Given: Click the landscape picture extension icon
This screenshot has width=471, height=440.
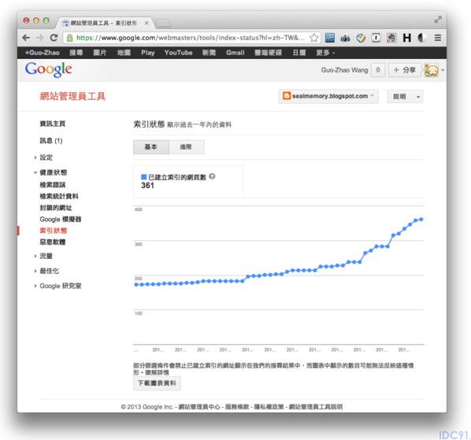Looking at the screenshot, I should coord(330,38).
